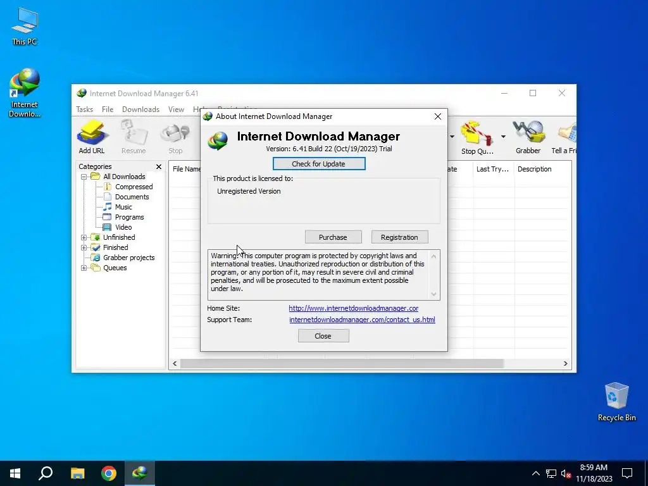Maximize the IDM main window

point(533,94)
